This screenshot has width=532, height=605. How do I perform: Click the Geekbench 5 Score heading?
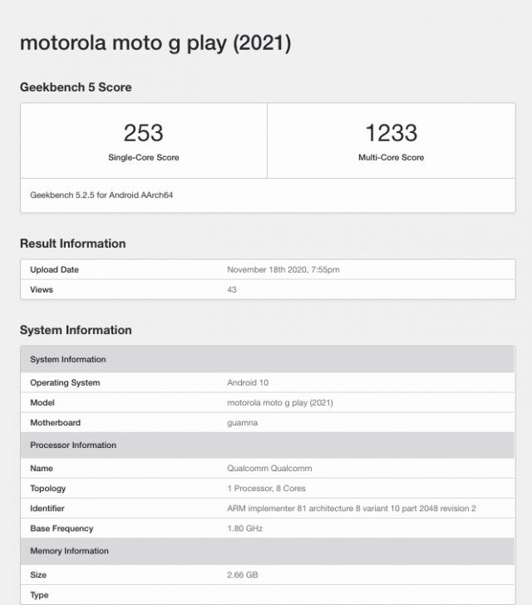point(76,87)
